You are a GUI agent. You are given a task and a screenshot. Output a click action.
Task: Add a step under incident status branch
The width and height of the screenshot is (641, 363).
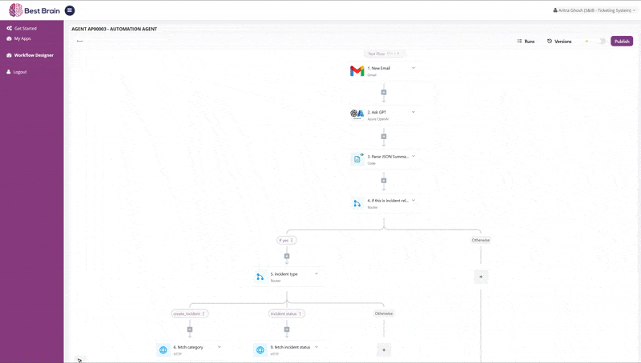pos(287,329)
